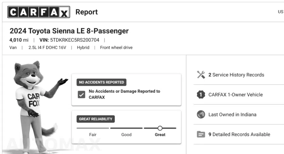Click the No Accidents checkmark box
284x154 pixels.
82,94
